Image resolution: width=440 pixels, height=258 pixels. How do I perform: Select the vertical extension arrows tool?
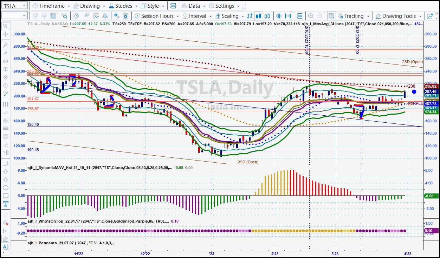6,69
